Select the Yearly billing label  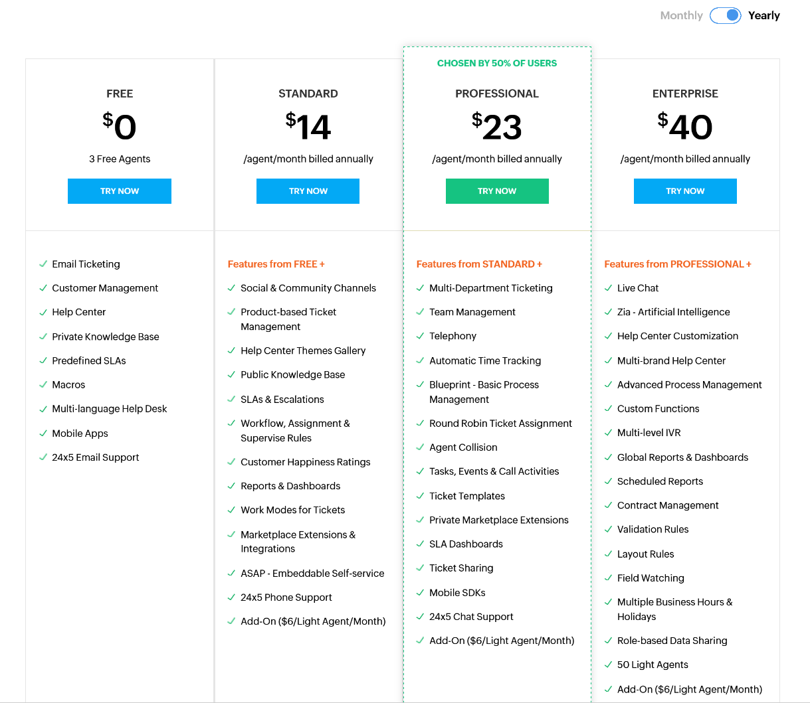point(763,15)
